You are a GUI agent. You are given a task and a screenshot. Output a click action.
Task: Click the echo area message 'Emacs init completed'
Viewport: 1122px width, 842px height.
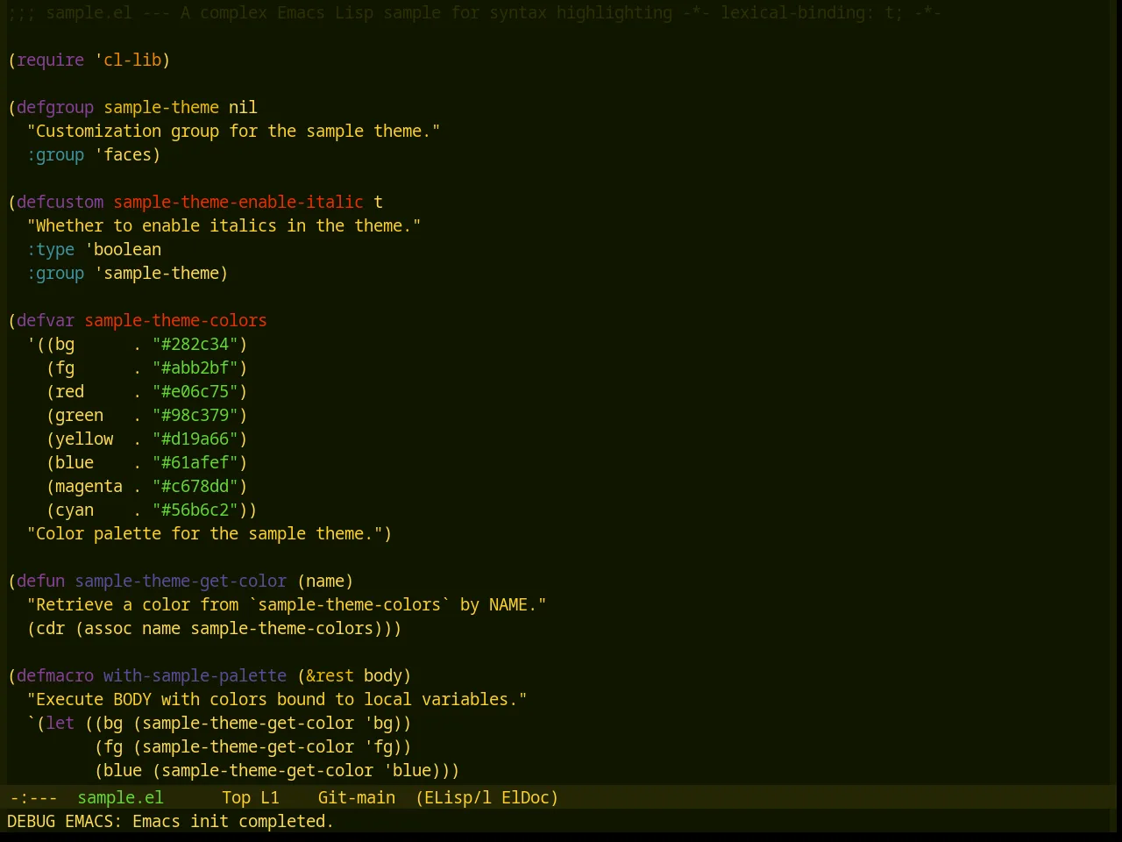coord(233,821)
